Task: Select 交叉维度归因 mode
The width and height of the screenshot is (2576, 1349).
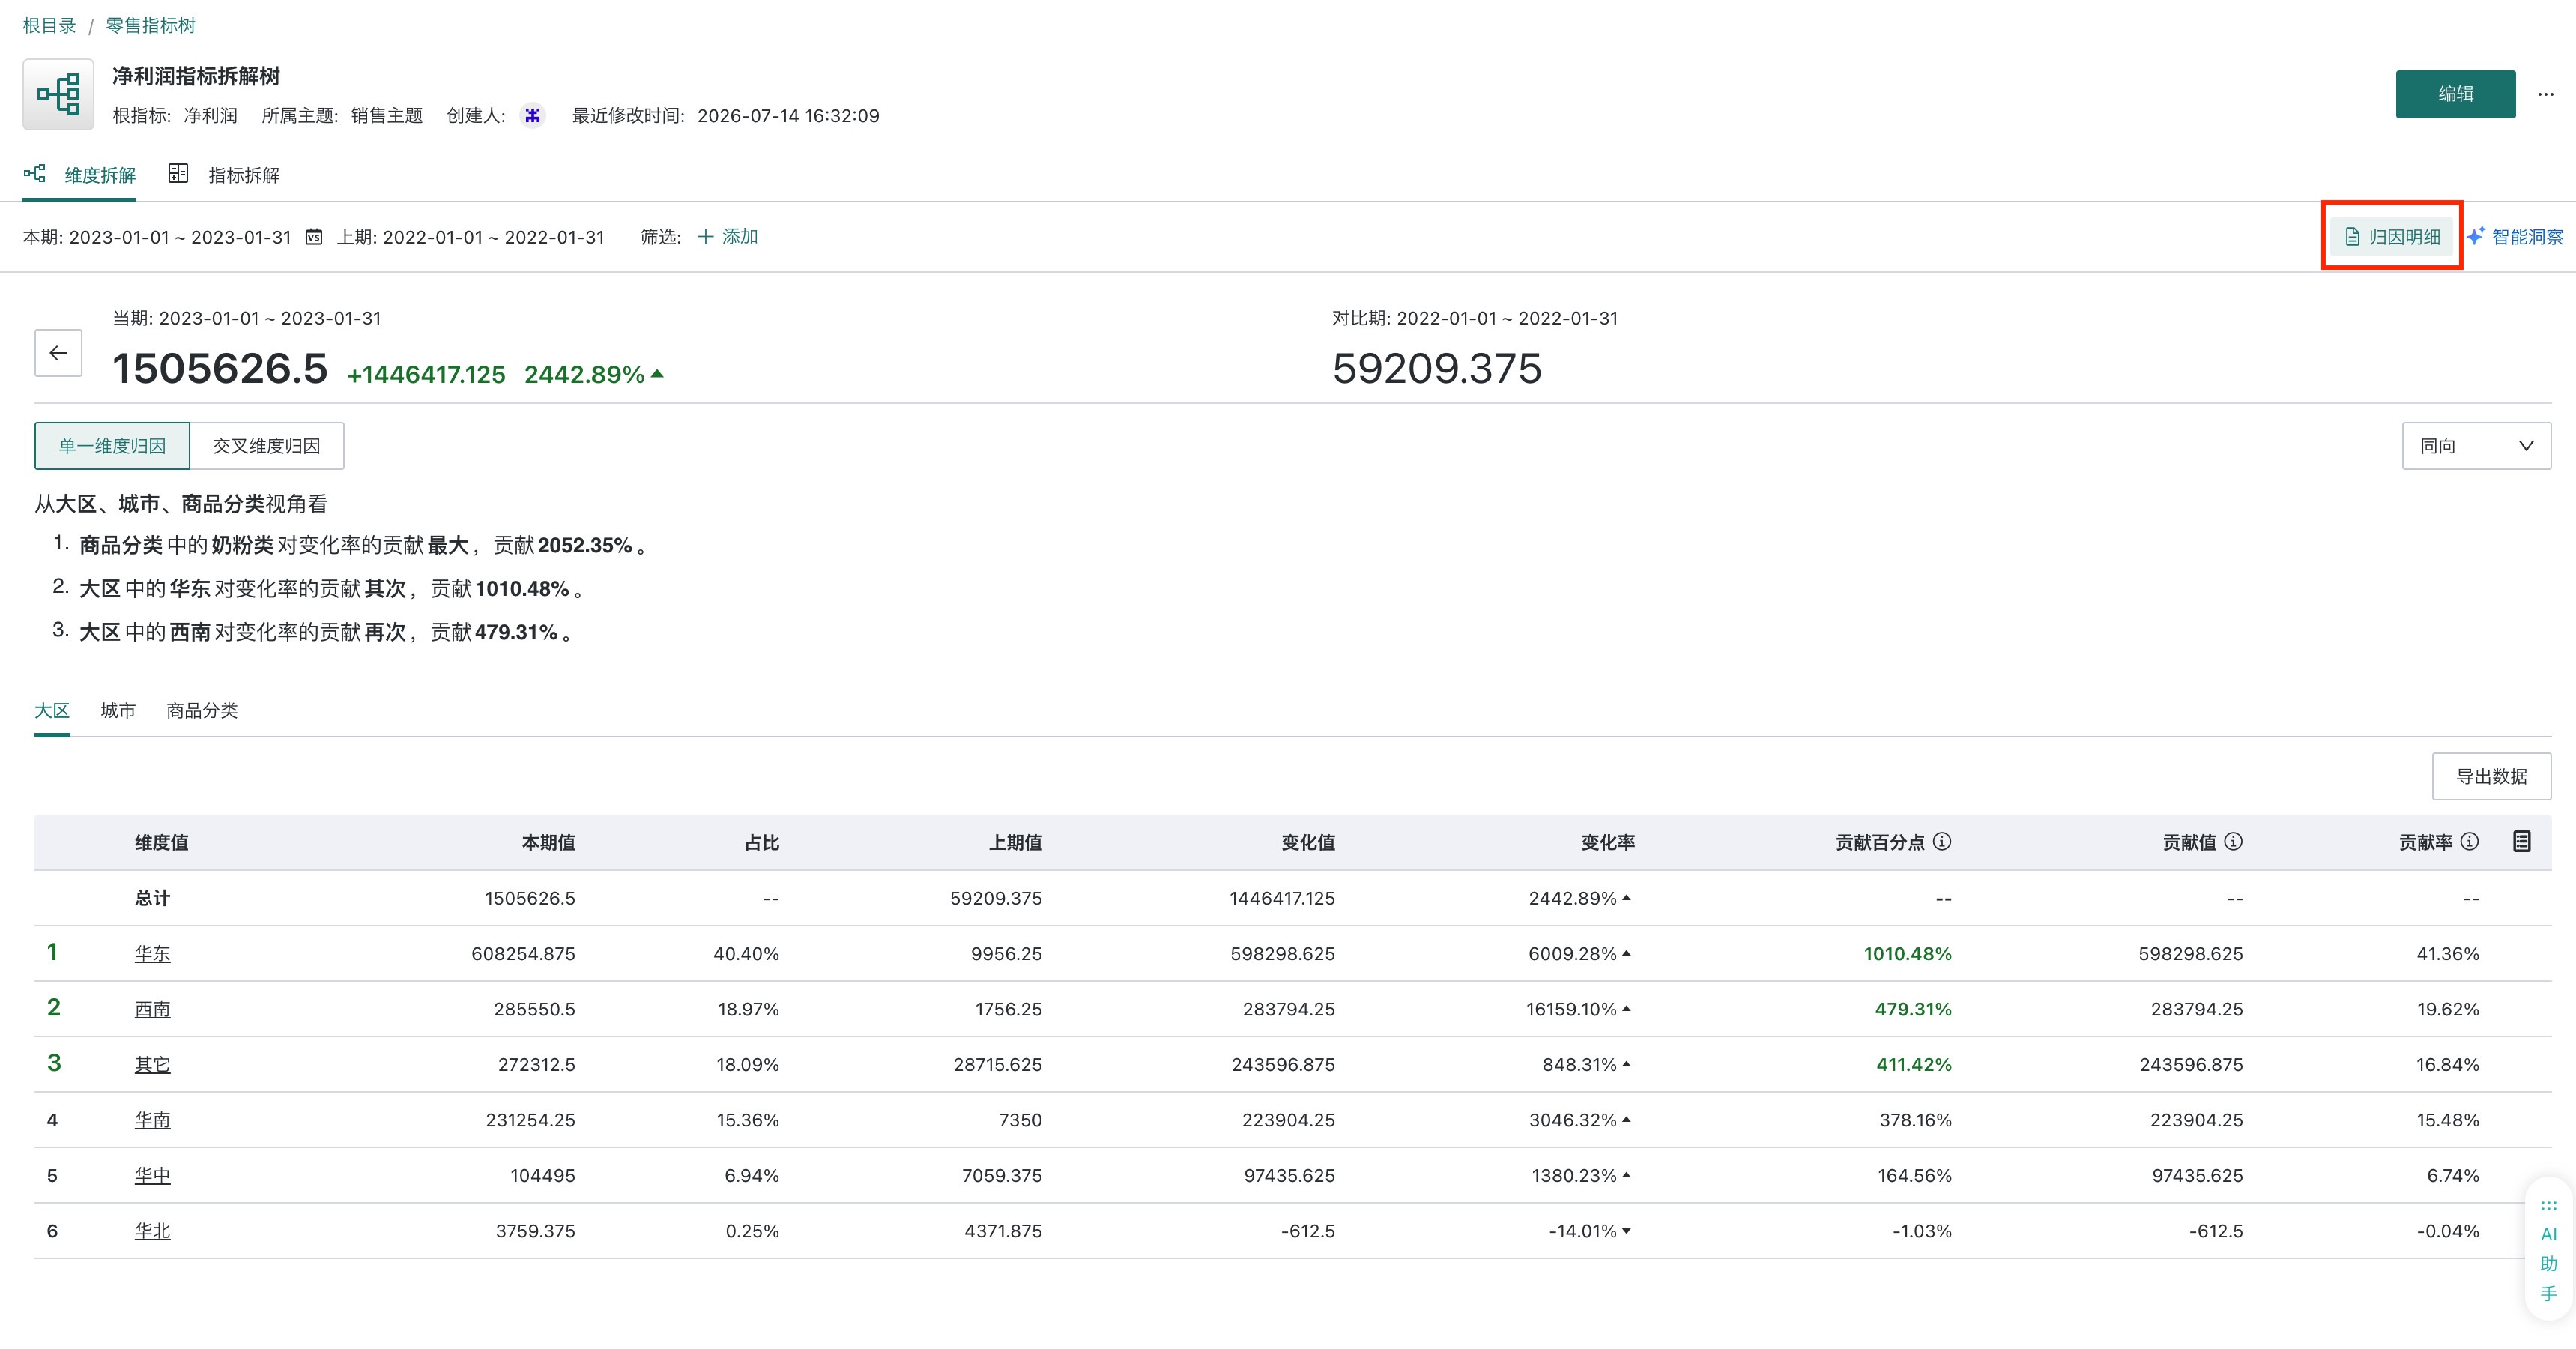Action: pyautogui.click(x=267, y=446)
